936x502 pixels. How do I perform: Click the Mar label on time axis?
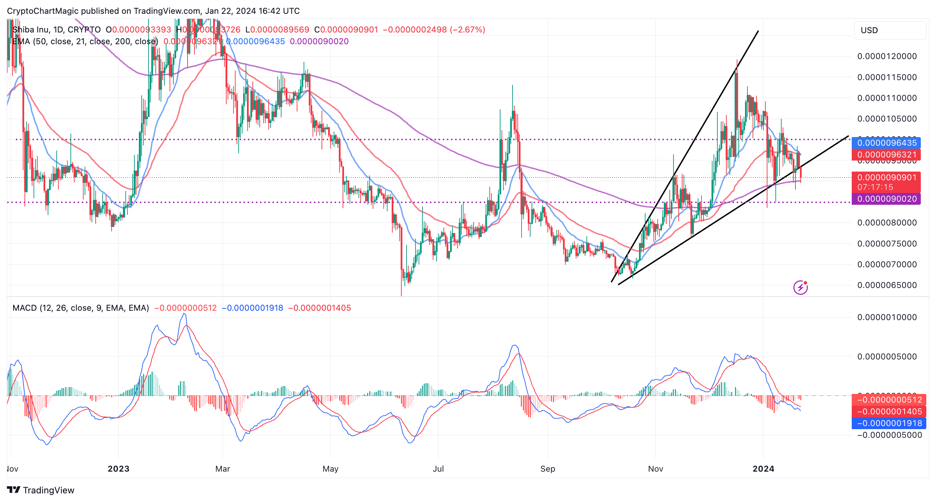222,469
